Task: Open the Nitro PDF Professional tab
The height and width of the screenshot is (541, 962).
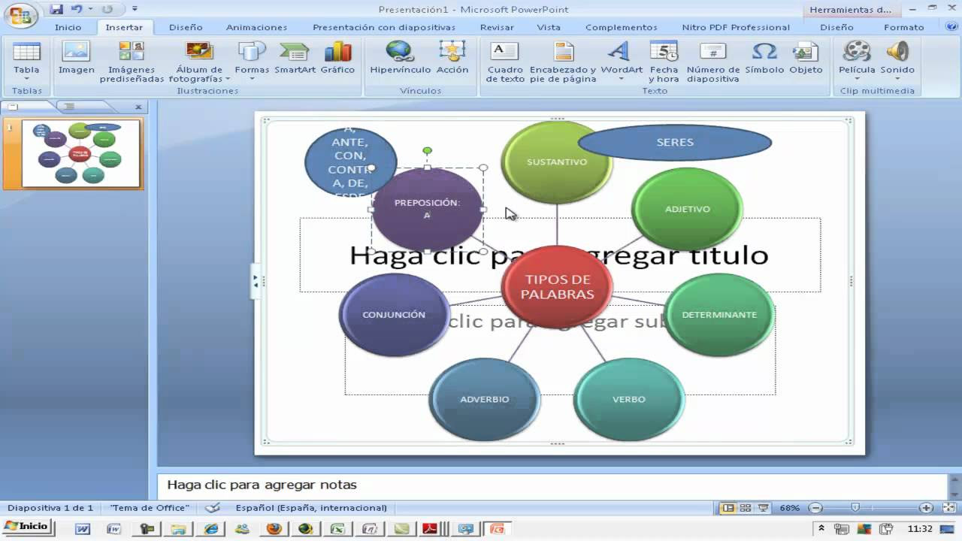Action: tap(736, 27)
